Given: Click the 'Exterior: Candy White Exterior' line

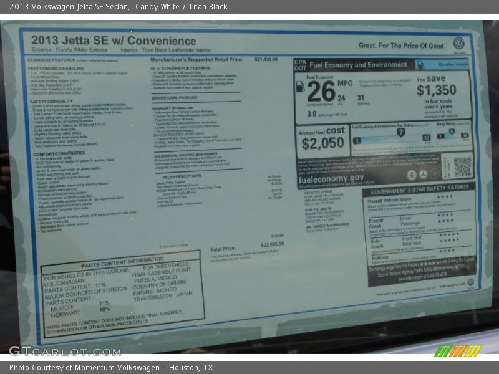Looking at the screenshot, I should pyautogui.click(x=70, y=50).
